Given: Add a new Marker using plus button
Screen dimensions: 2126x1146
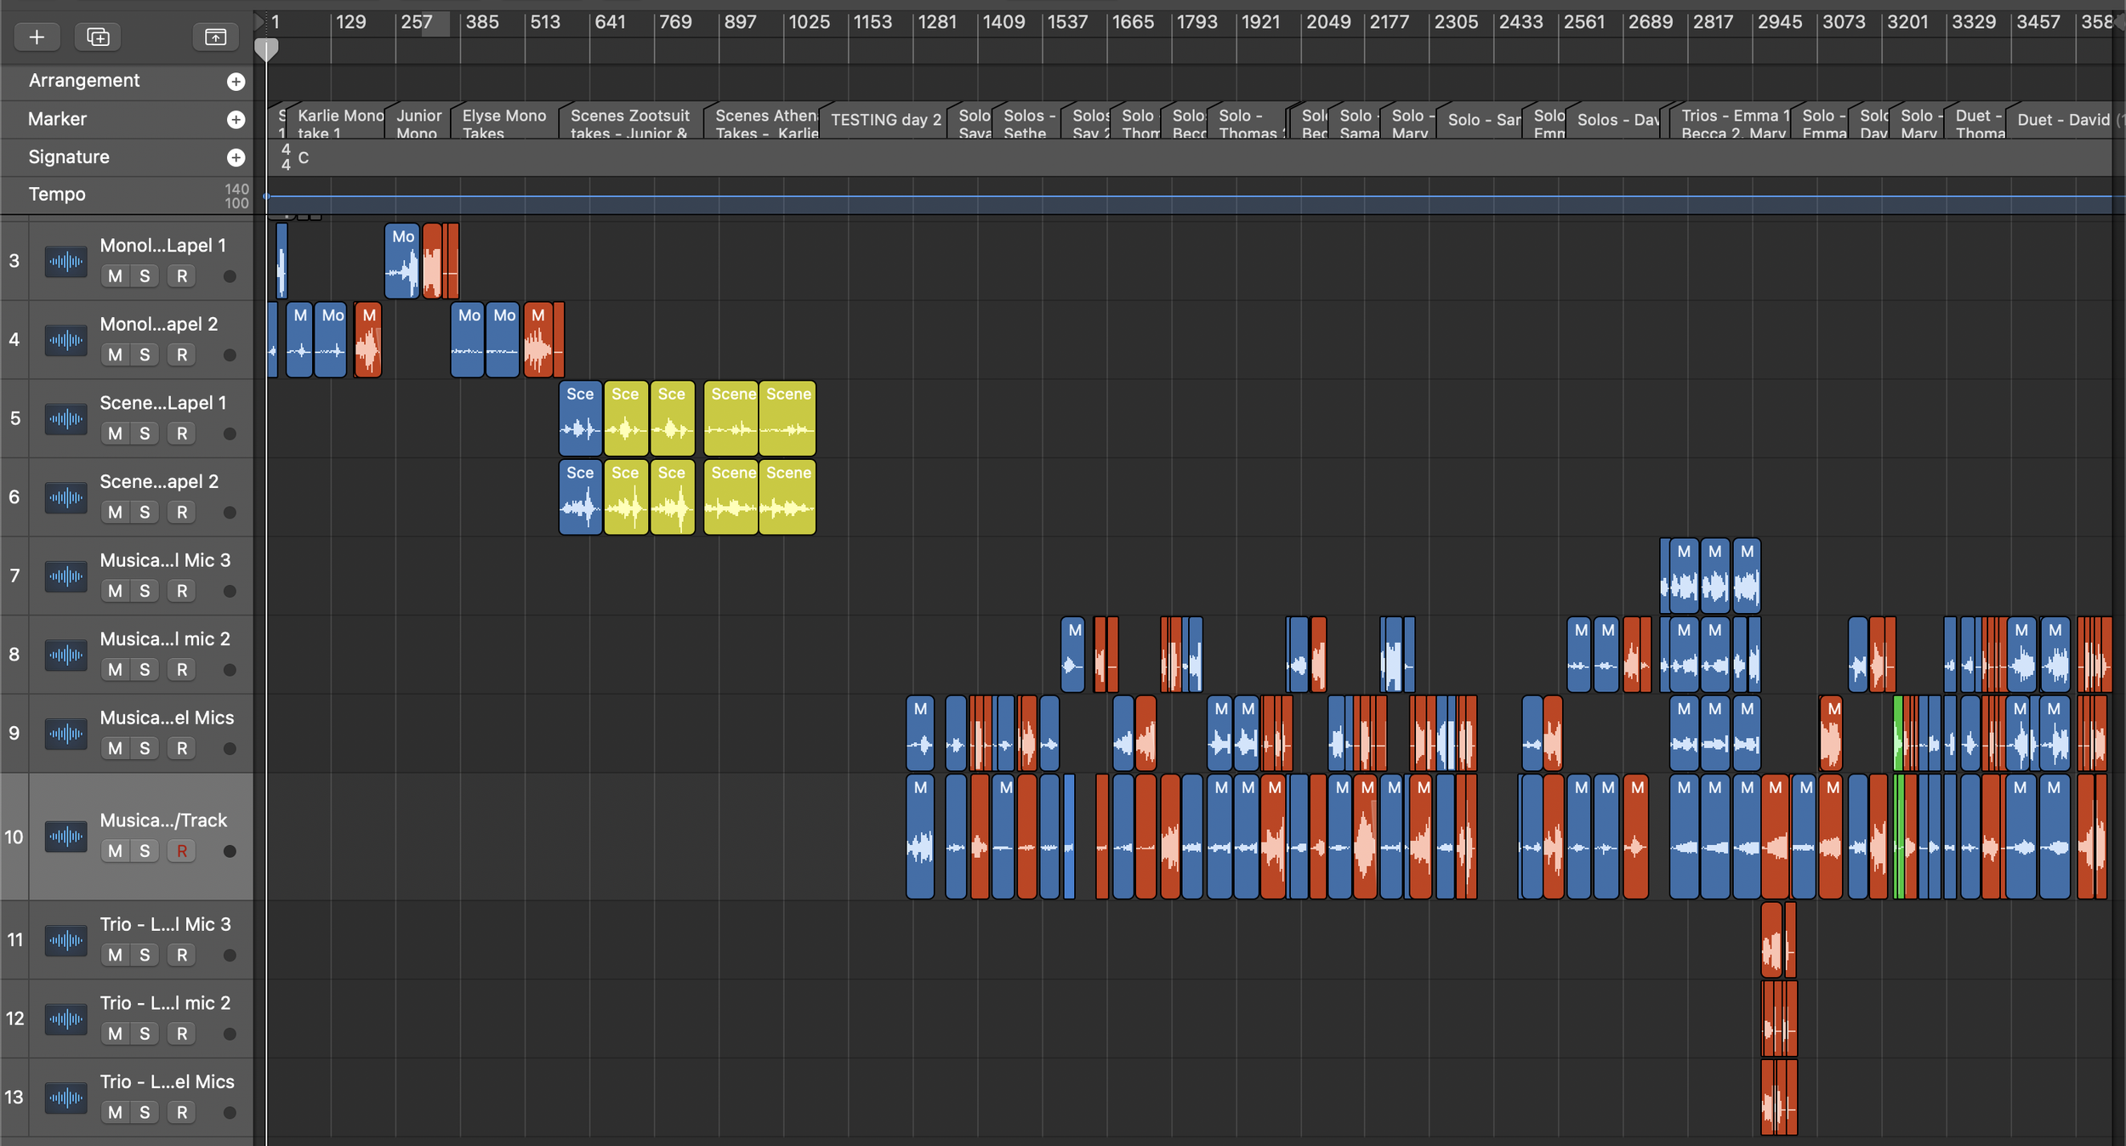Looking at the screenshot, I should [236, 120].
